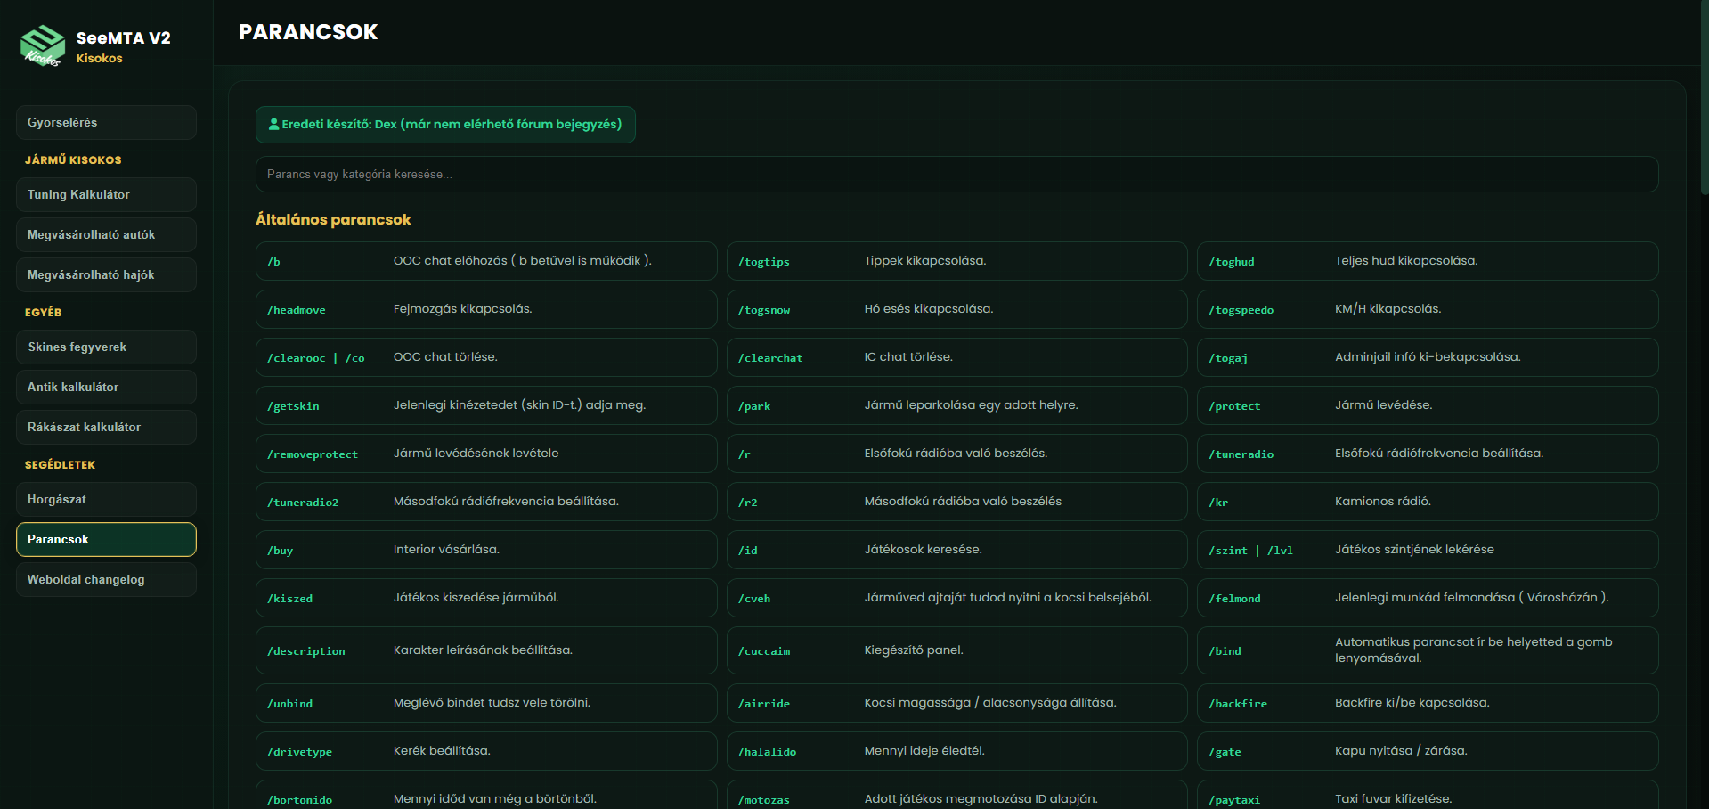Open Rákászat kalkulátor from sidebar
Screen dimensions: 1709x809
(x=106, y=428)
